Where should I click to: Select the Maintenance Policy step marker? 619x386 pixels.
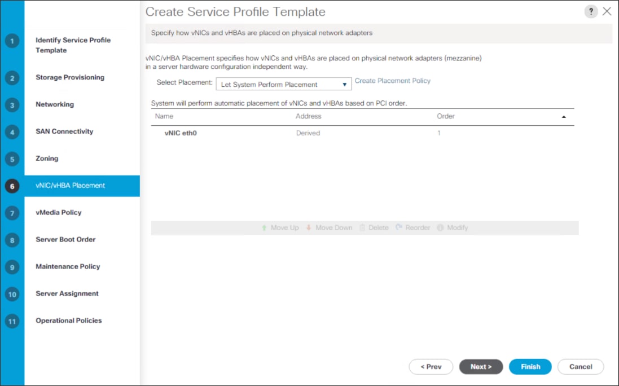(12, 266)
